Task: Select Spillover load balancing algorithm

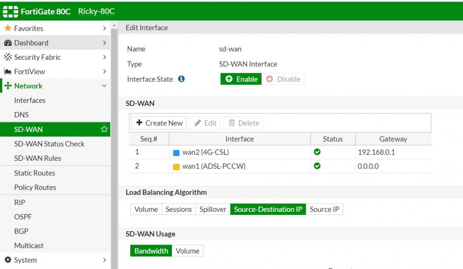Action: (x=213, y=209)
